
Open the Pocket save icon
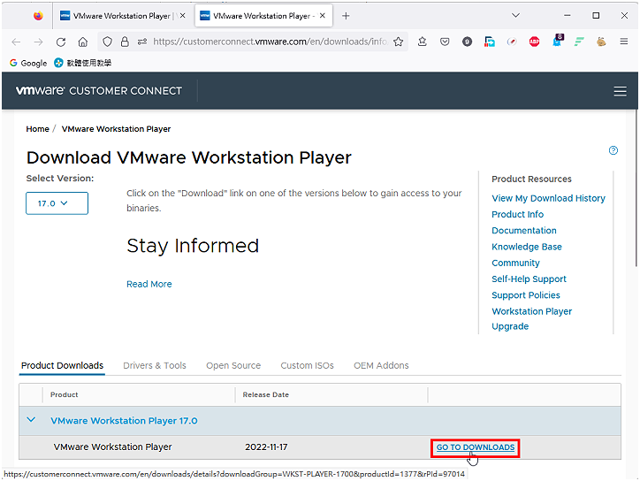coord(445,42)
